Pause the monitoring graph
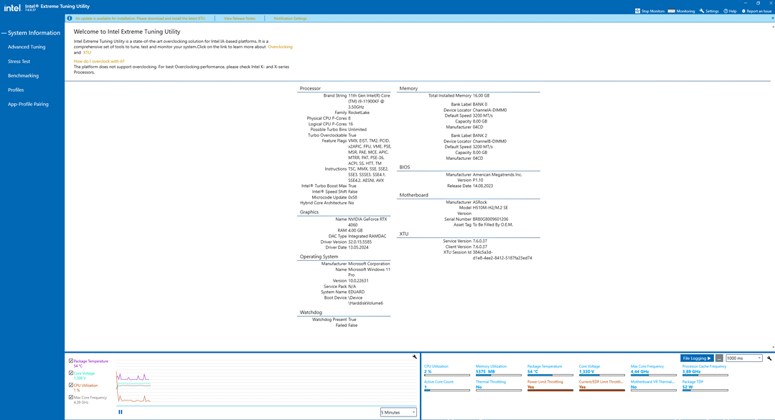The width and height of the screenshot is (775, 420). (120, 411)
